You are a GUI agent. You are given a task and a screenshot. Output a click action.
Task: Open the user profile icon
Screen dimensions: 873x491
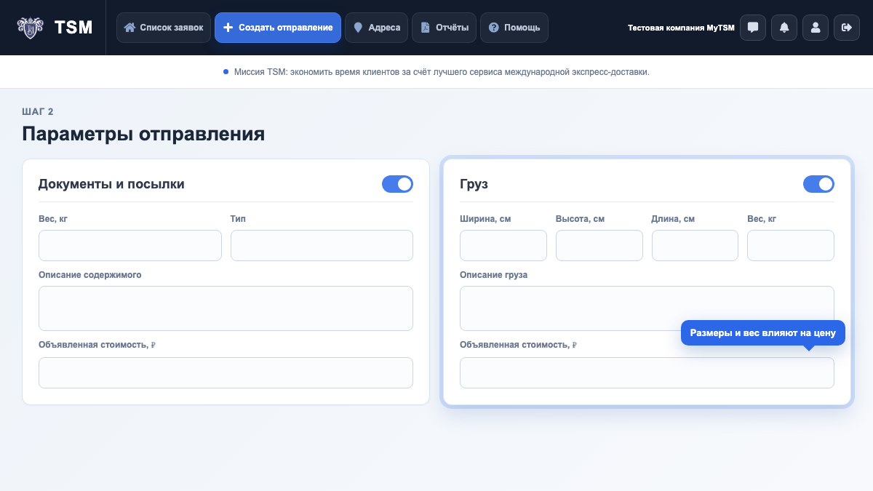tap(816, 28)
